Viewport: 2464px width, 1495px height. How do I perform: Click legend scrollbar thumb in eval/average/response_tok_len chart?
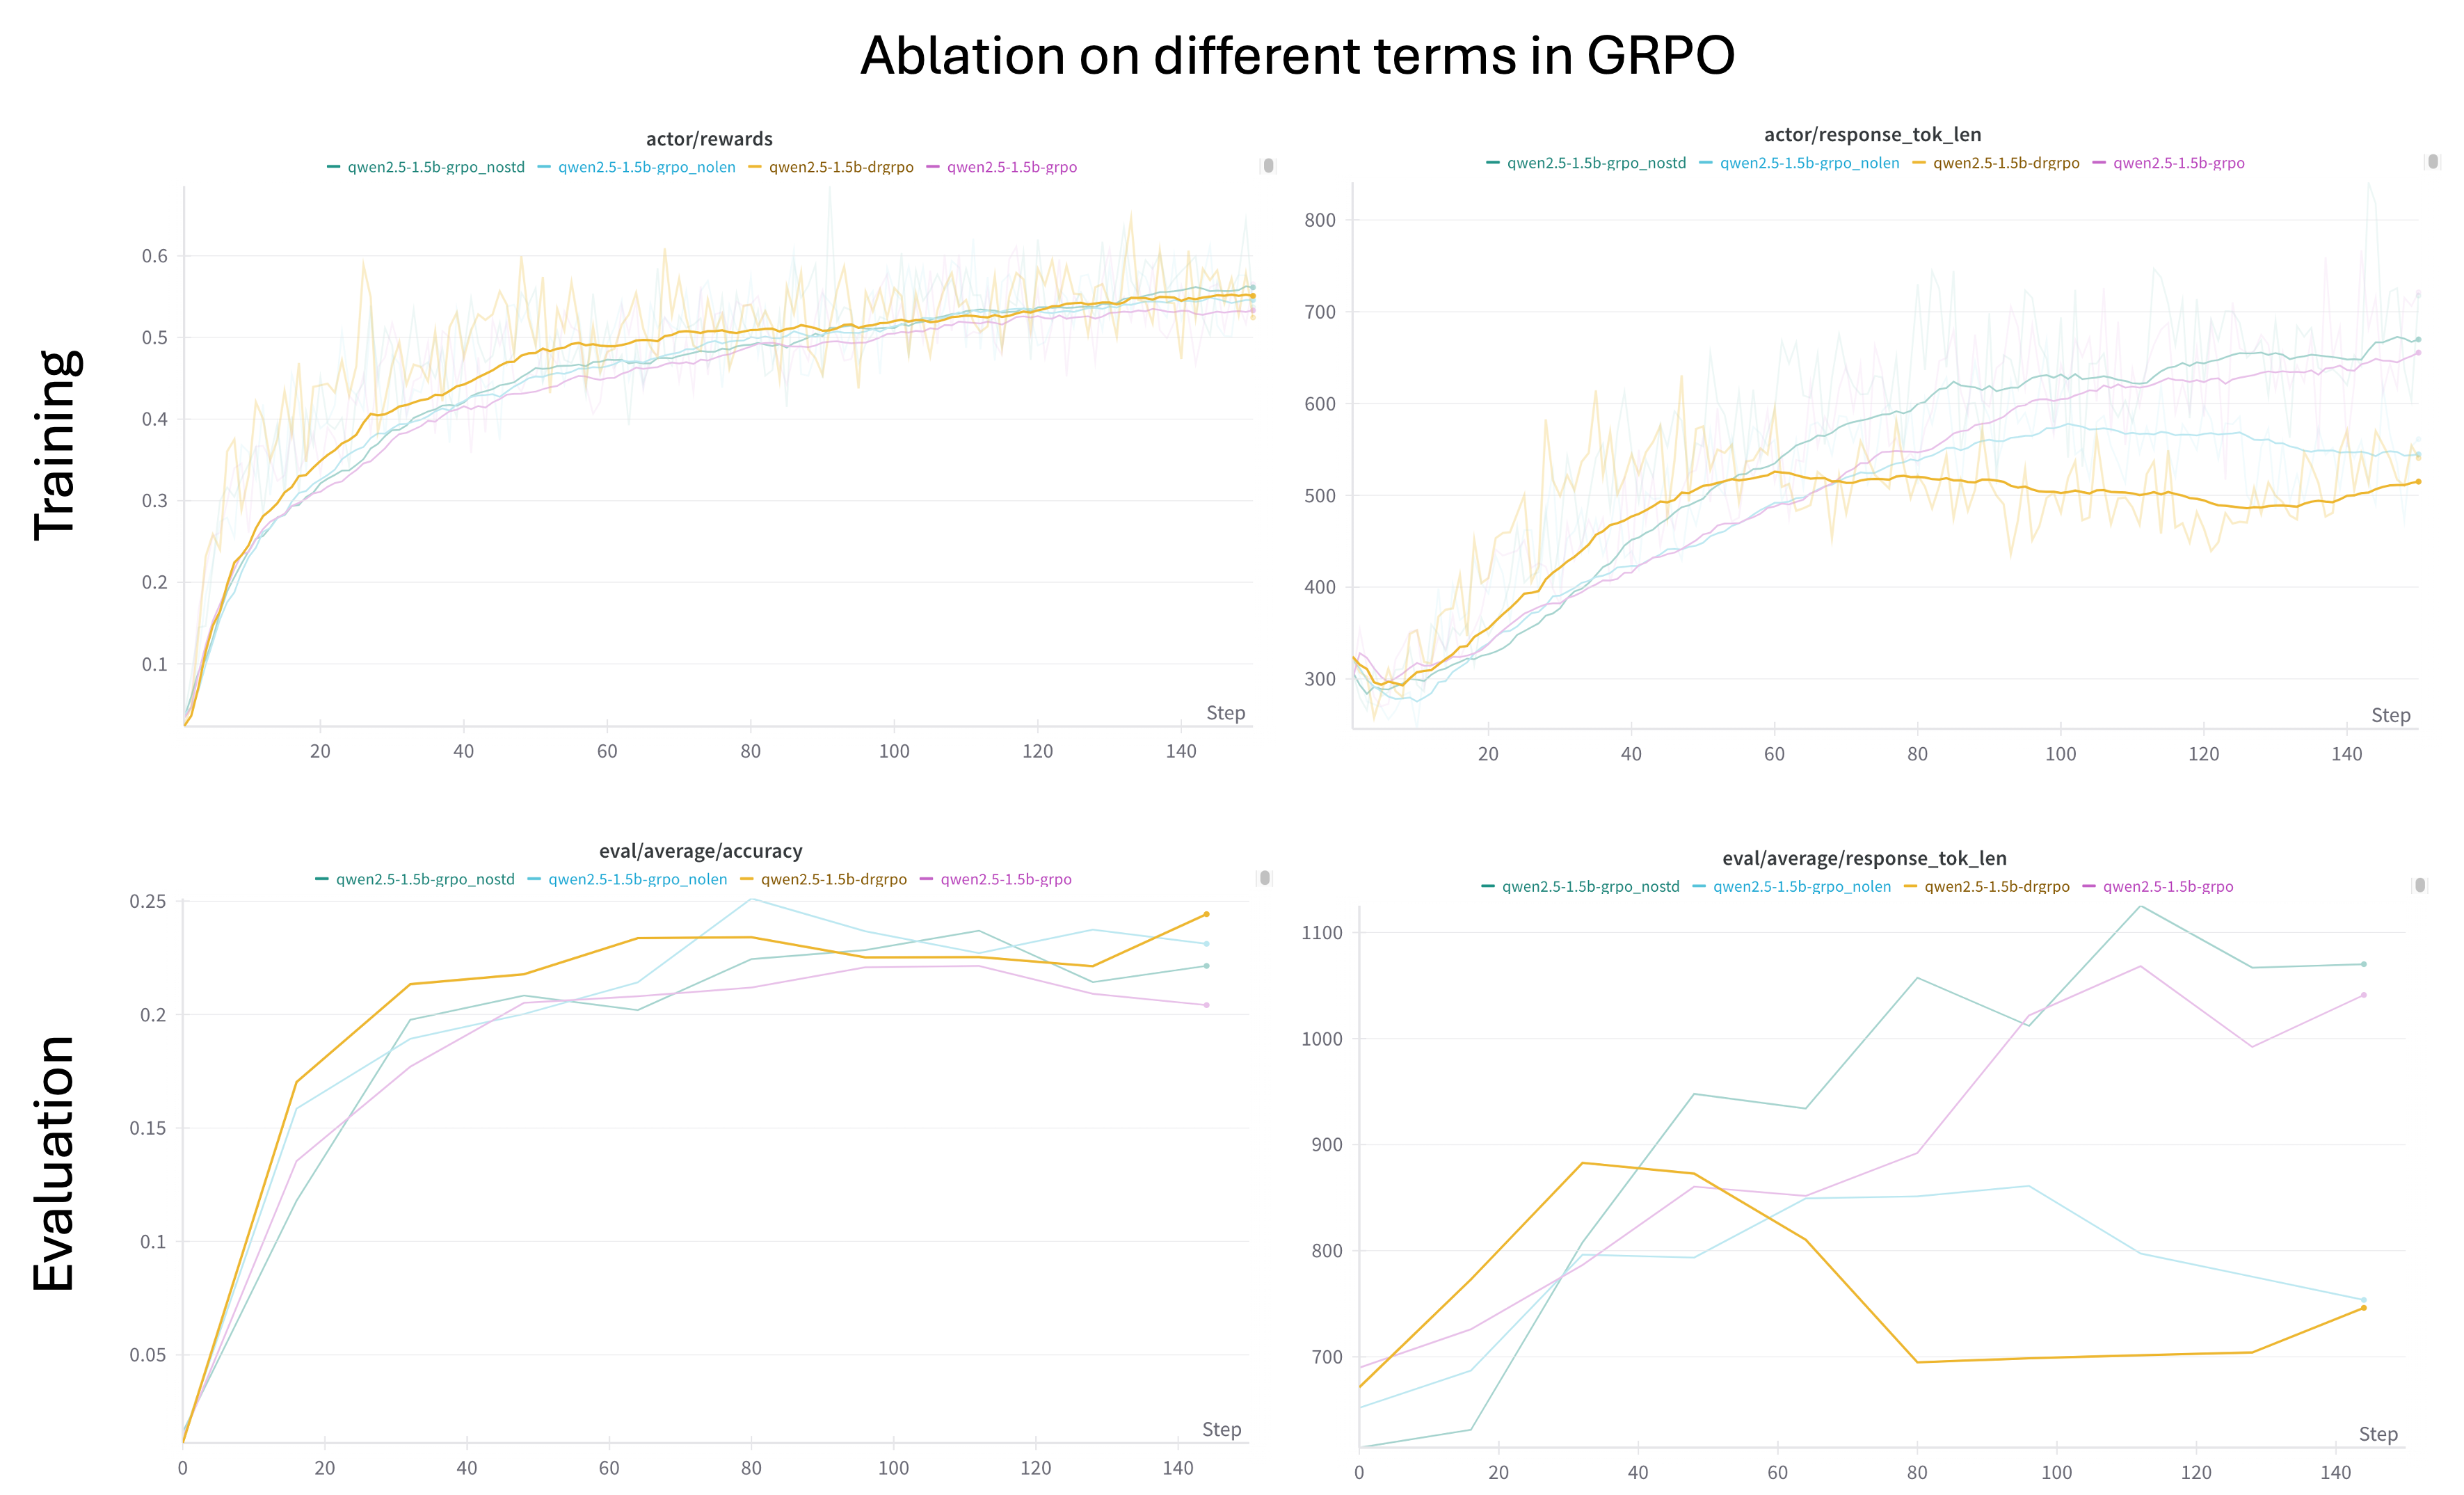(2420, 884)
